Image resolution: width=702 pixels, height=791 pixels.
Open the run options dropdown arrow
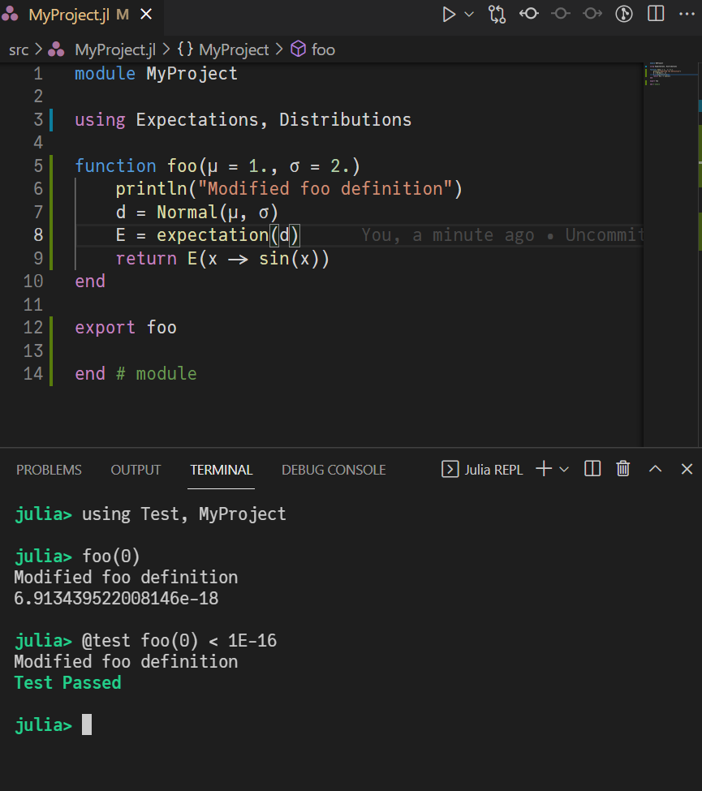pyautogui.click(x=469, y=14)
